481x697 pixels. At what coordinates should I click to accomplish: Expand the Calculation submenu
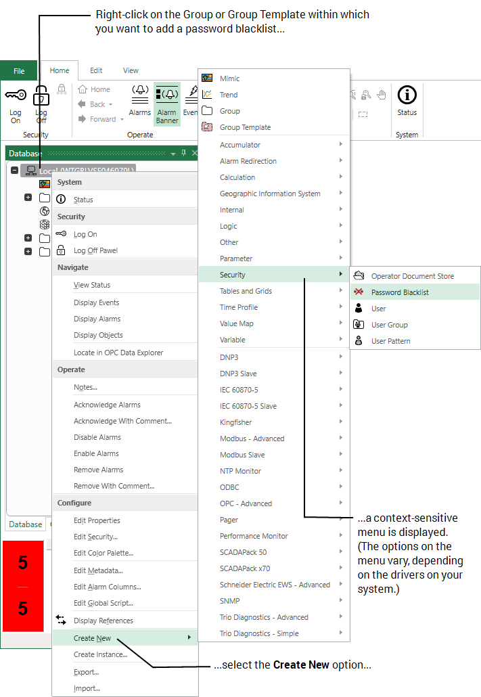(273, 177)
